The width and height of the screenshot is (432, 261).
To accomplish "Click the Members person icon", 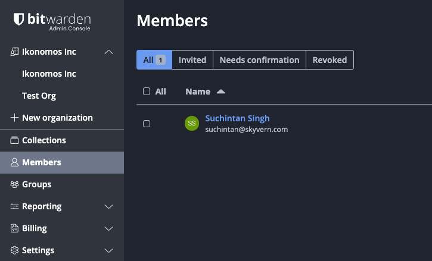I will tap(15, 162).
